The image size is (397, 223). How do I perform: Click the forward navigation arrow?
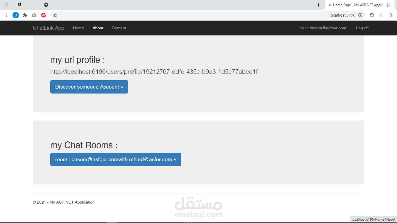tap(391, 15)
